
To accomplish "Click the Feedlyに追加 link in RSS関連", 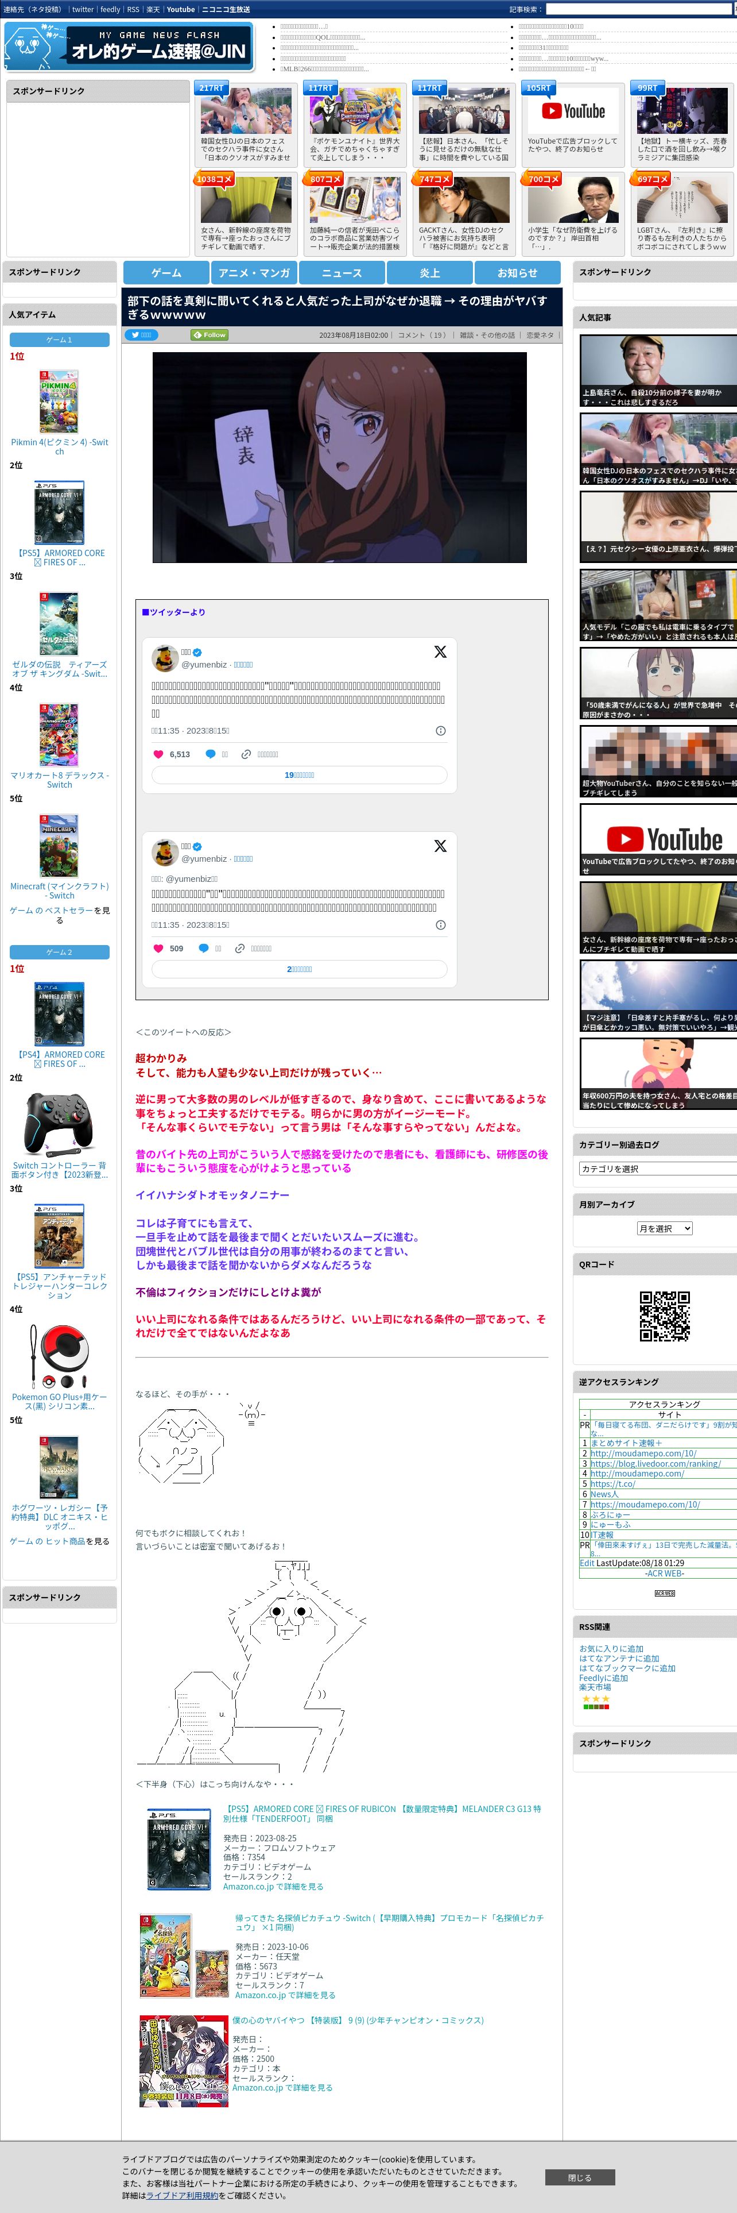I will coord(603,1678).
